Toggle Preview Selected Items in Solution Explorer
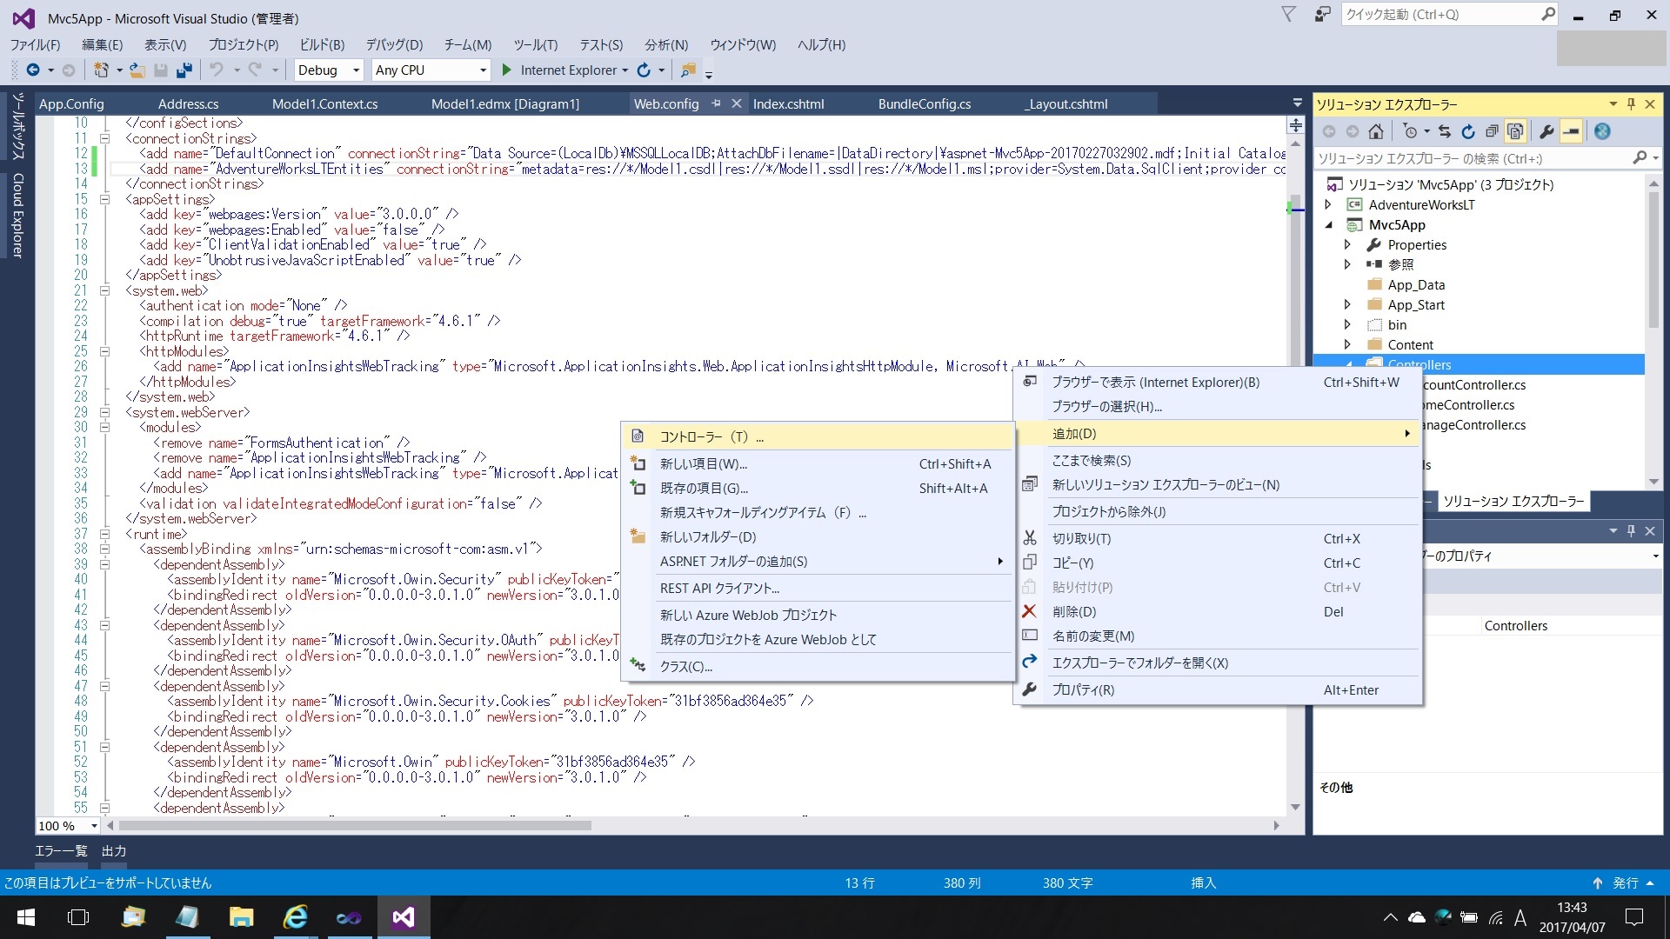Screen dimensions: 1670x939 point(1571,131)
